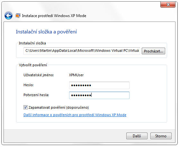Click the Potvrzení hesla: field label
The image size is (179, 147).
[x=36, y=95]
